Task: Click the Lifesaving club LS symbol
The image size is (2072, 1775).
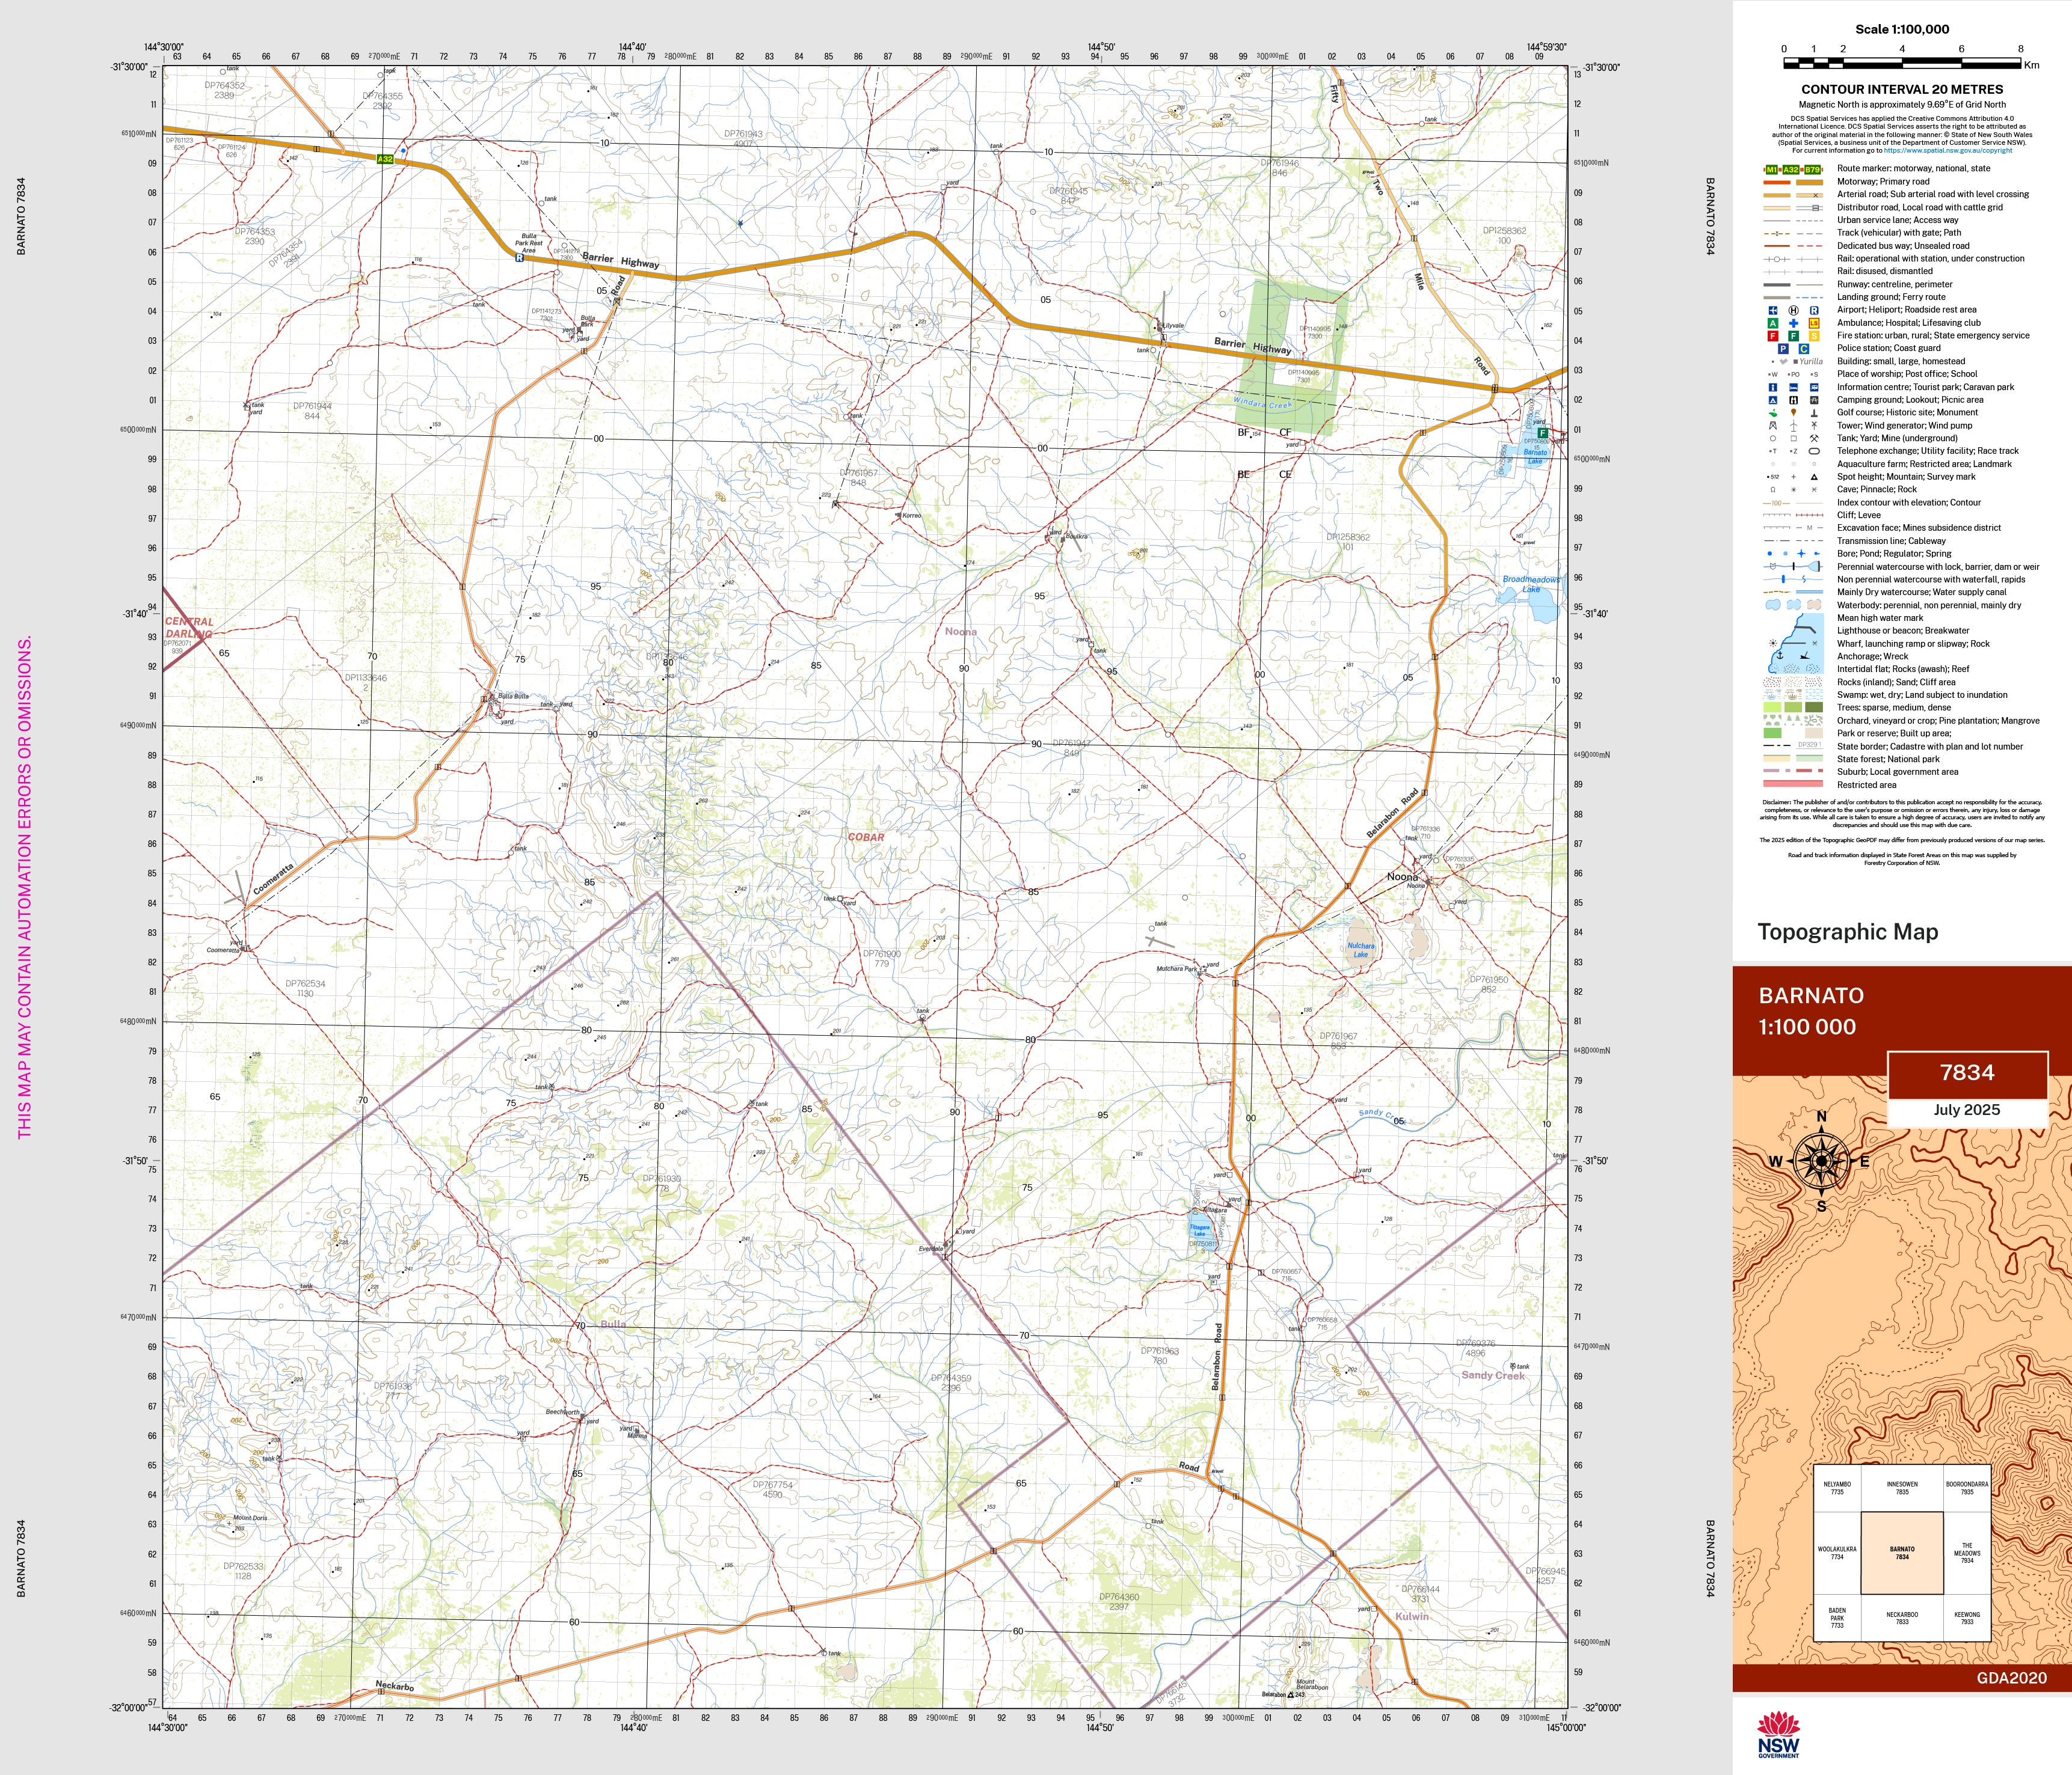Action: 1814,324
